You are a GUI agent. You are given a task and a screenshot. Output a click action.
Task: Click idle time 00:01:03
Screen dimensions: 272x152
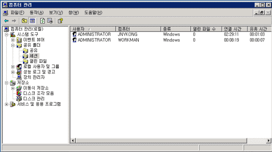(x=257, y=35)
